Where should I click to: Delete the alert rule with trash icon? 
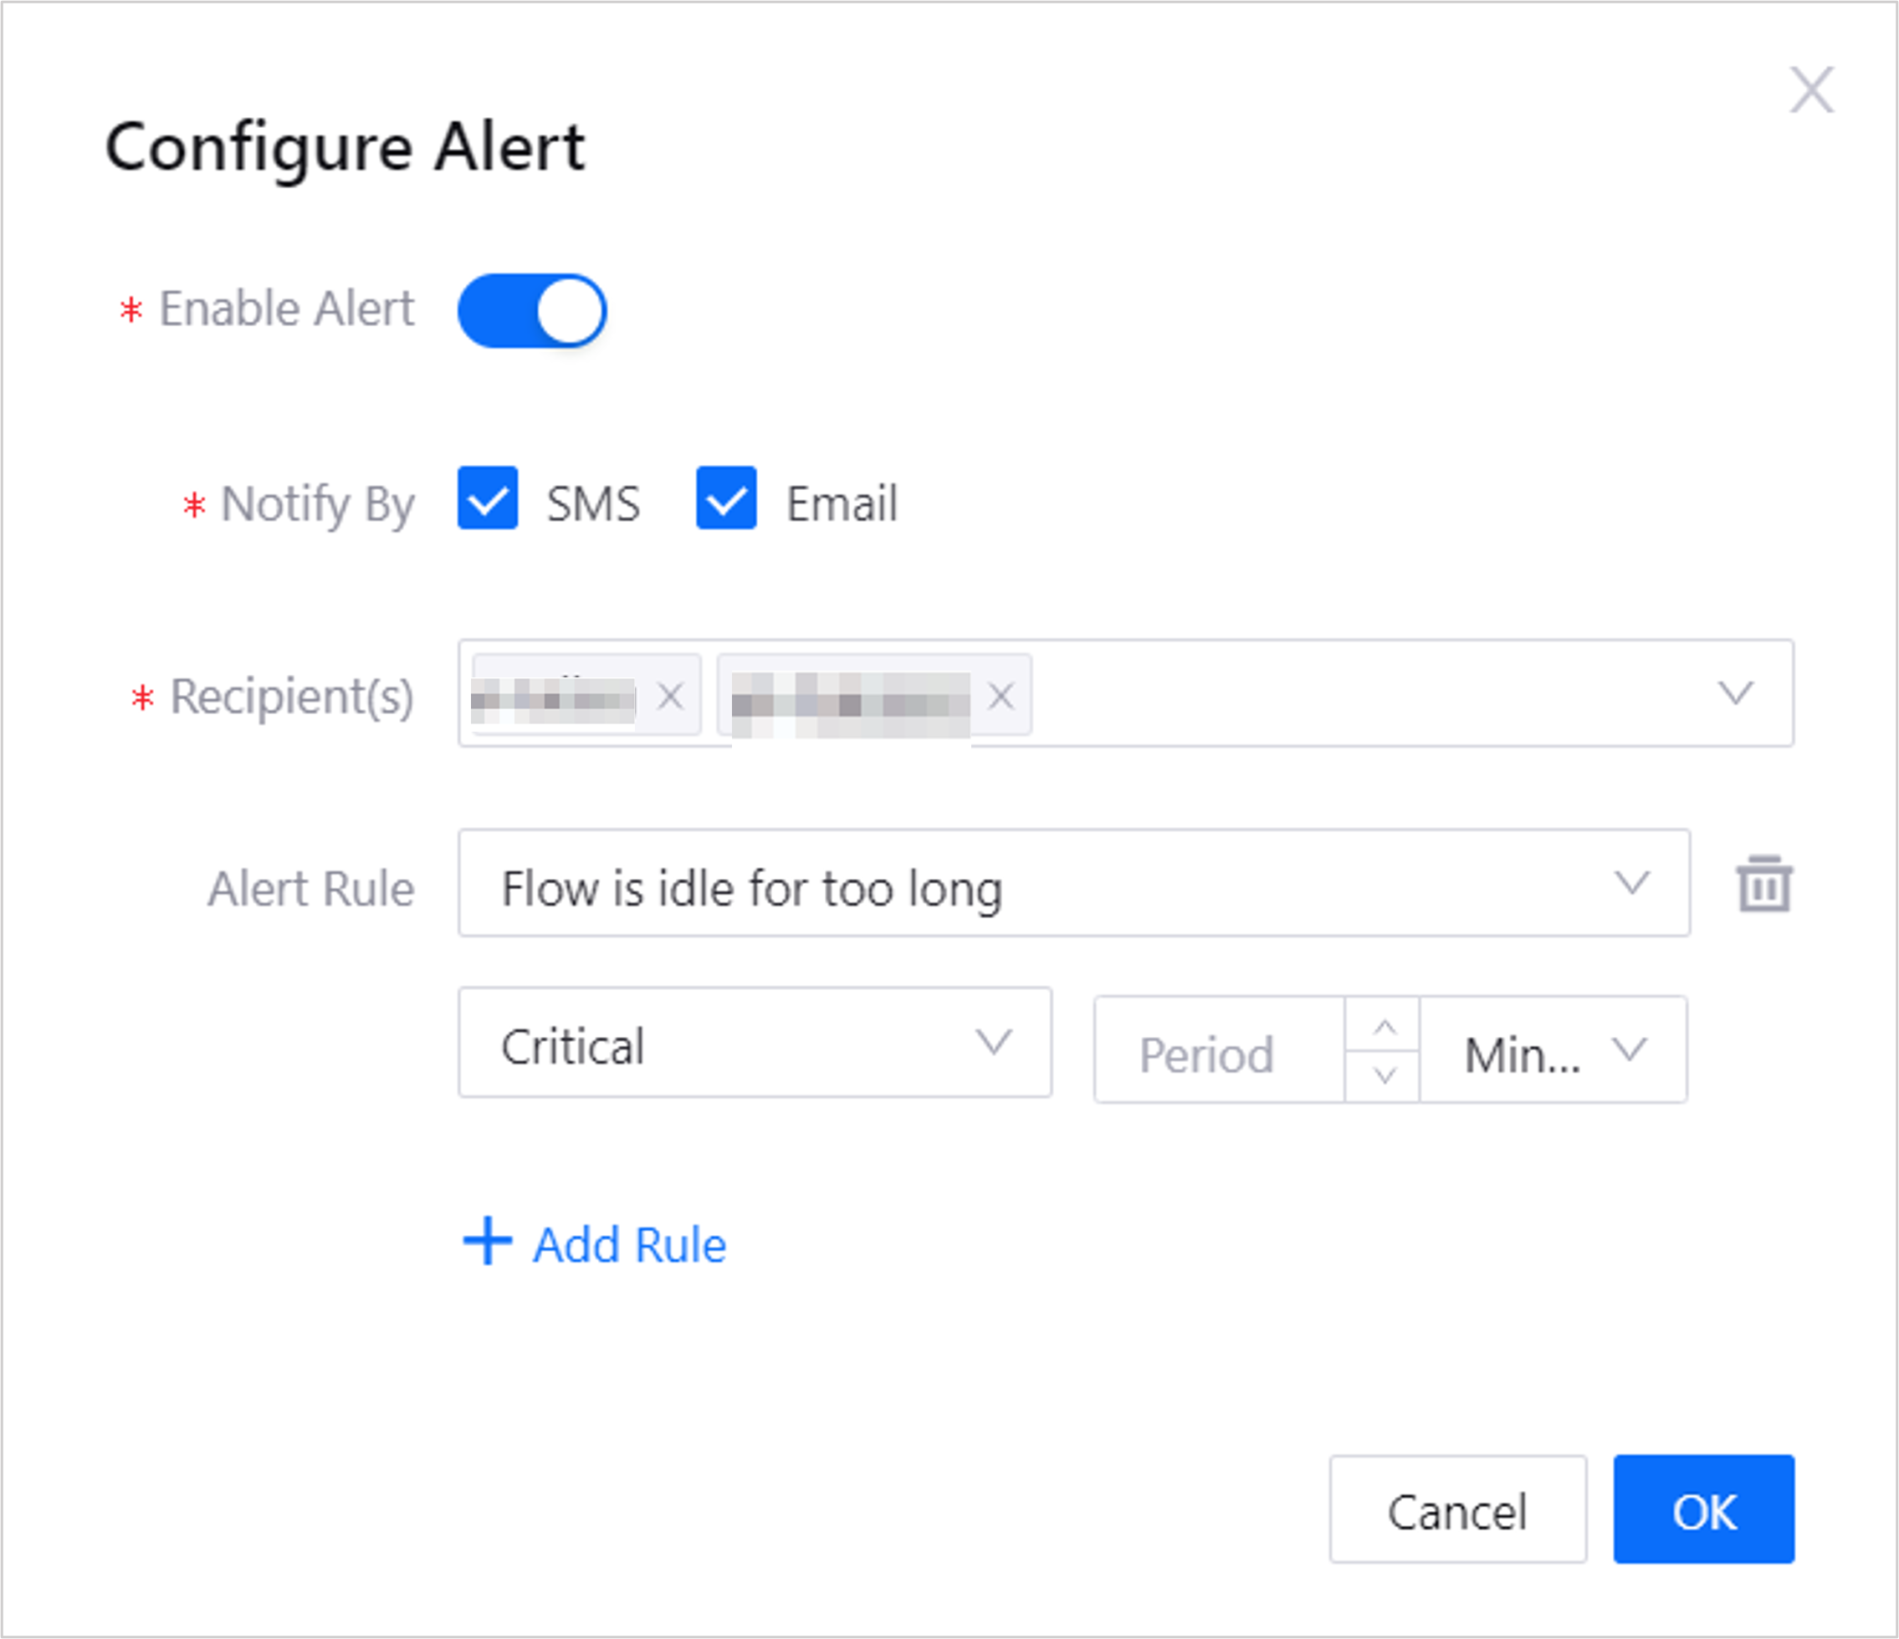tap(1764, 884)
